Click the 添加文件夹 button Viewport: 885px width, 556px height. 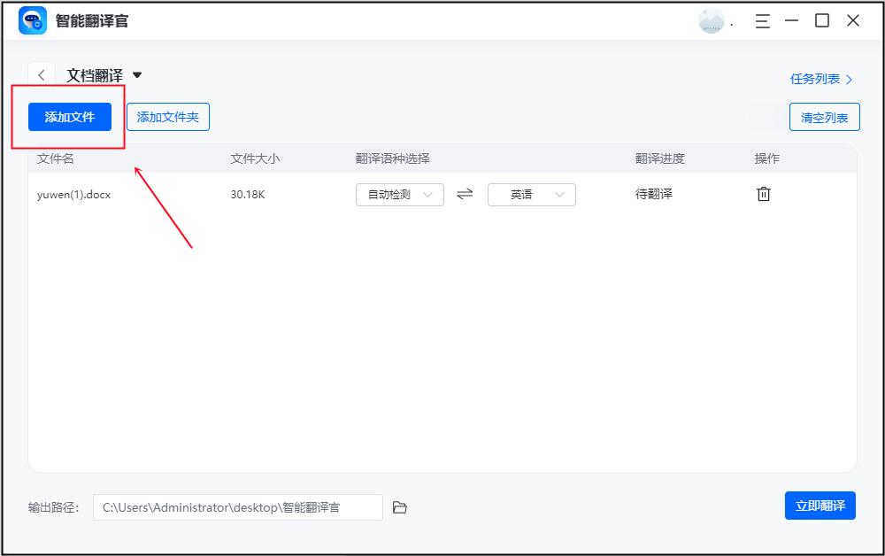pyautogui.click(x=168, y=116)
